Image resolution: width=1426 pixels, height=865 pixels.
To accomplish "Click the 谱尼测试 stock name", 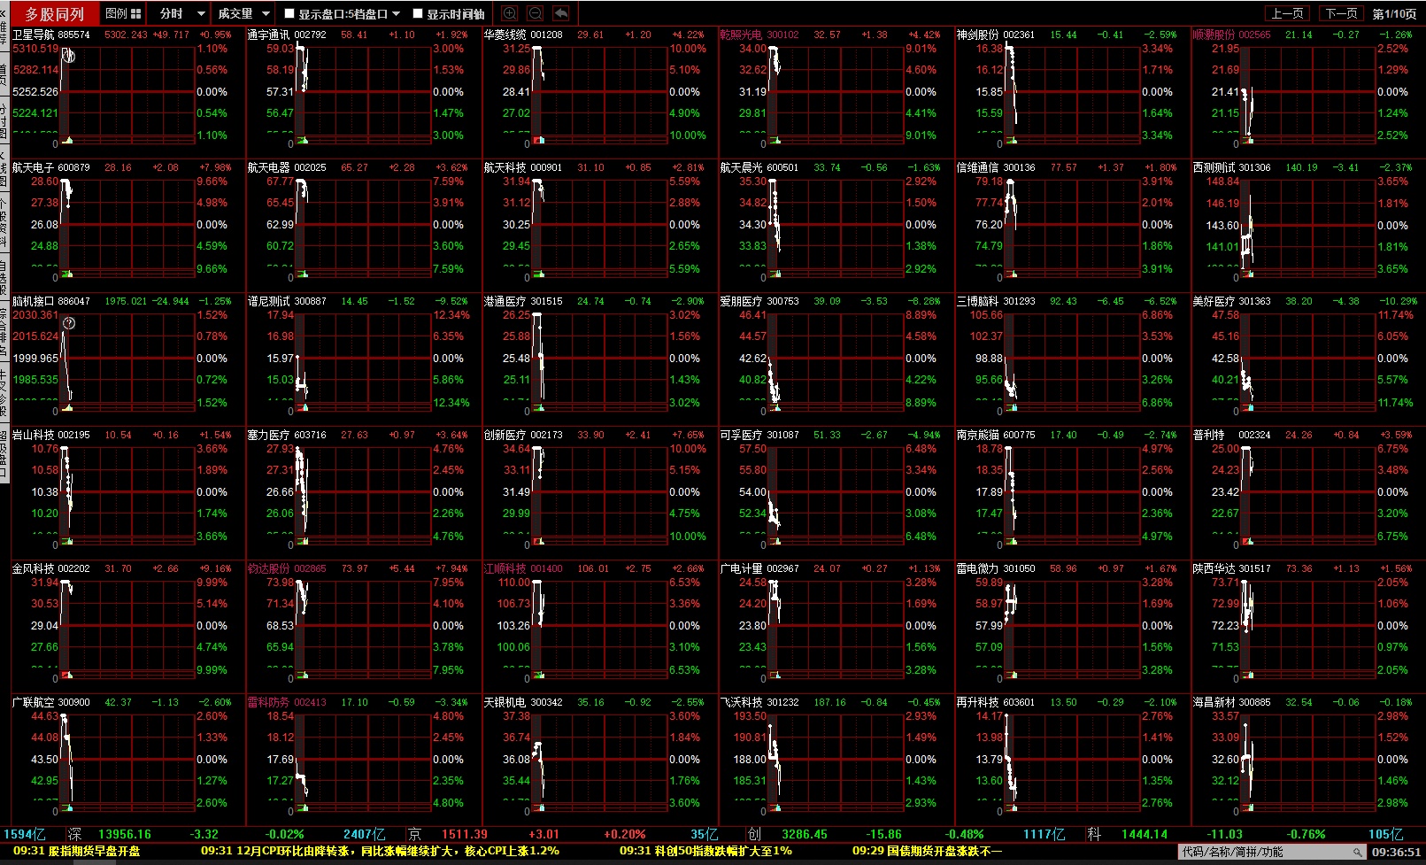I will pyautogui.click(x=269, y=301).
